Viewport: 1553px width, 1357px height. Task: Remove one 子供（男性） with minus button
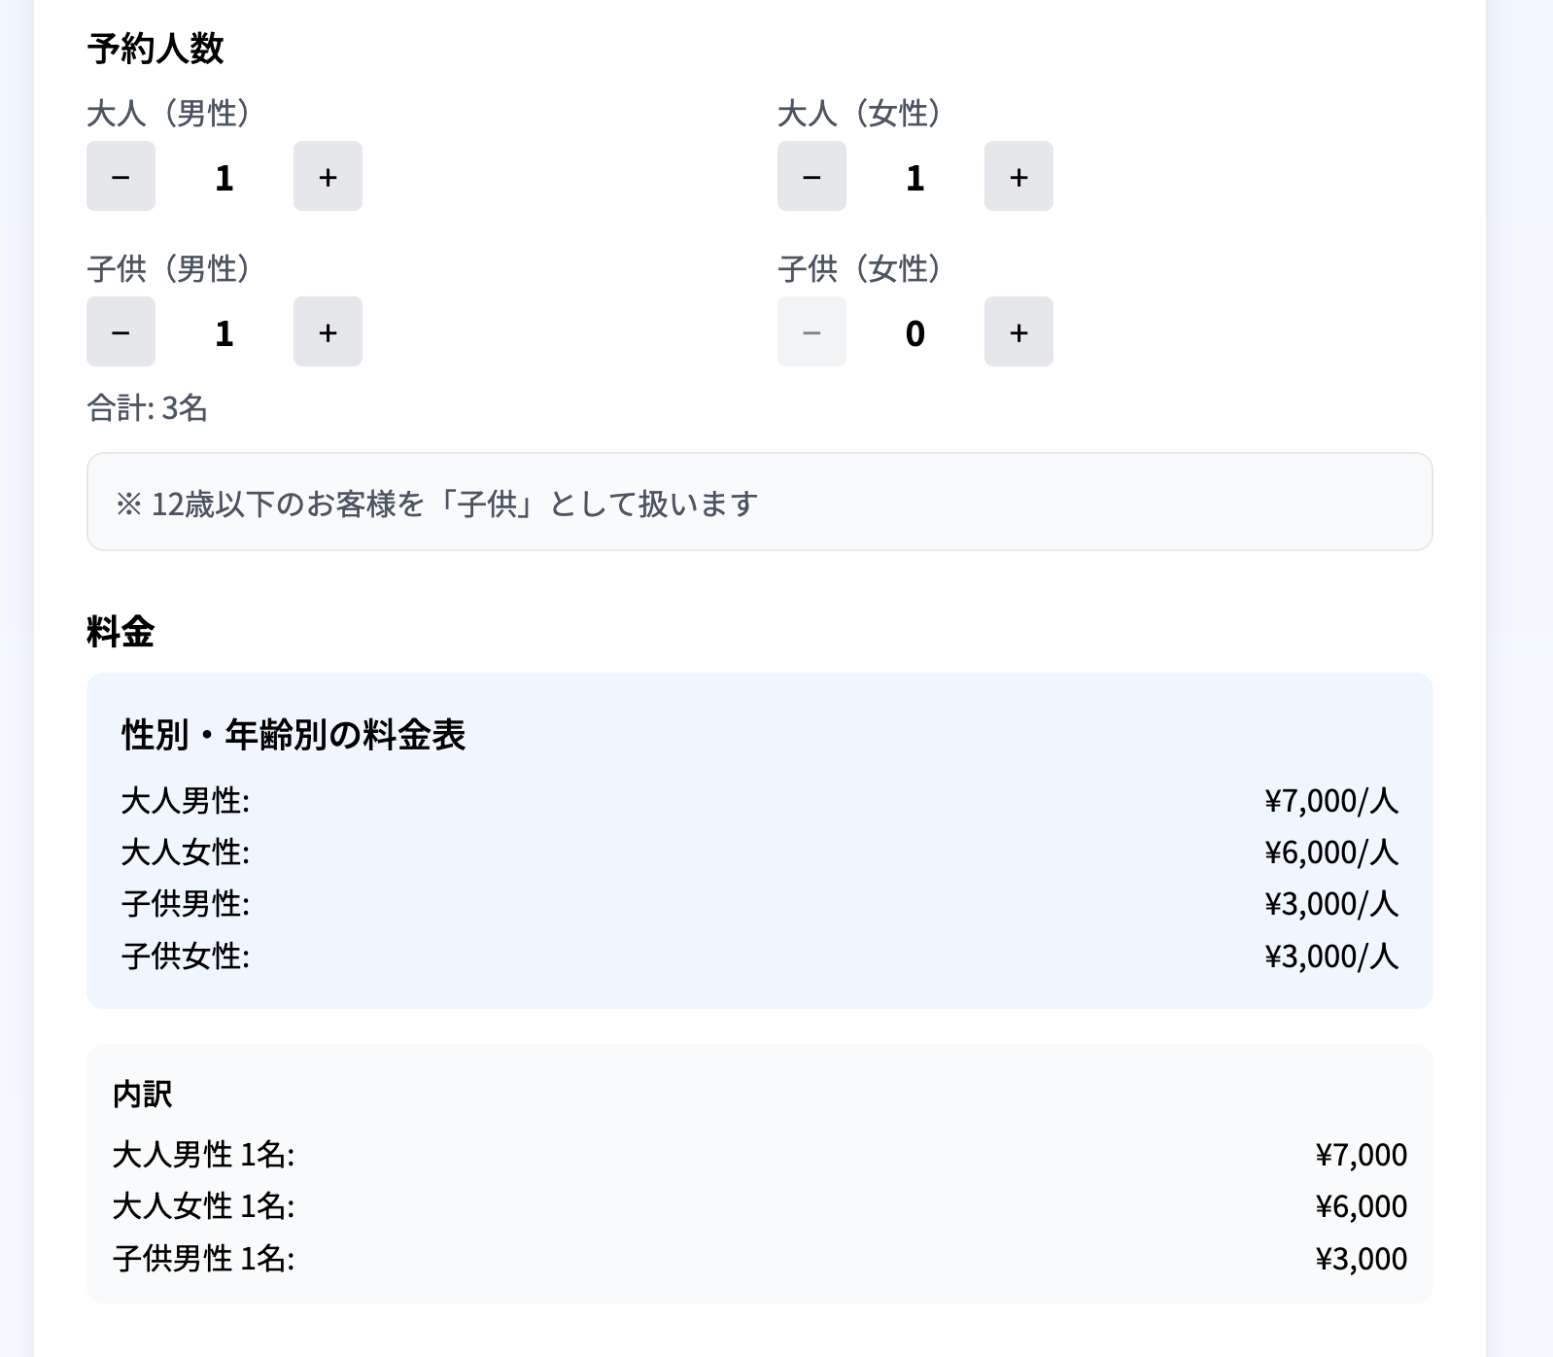pyautogui.click(x=121, y=331)
